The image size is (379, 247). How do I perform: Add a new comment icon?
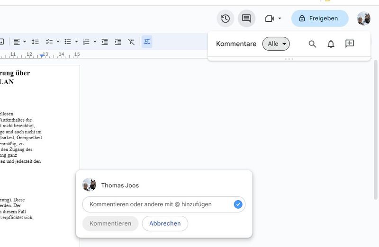[x=350, y=44]
